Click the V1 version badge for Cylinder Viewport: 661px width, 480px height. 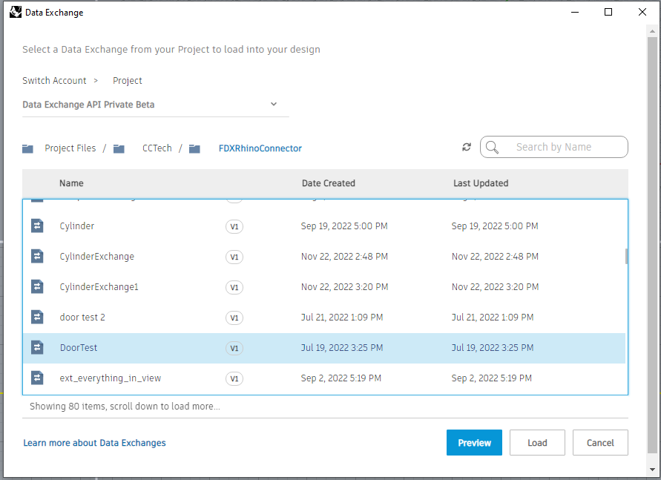pyautogui.click(x=234, y=226)
